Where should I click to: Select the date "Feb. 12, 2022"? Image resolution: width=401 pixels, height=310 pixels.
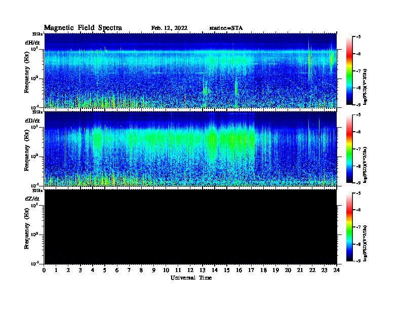tap(169, 28)
